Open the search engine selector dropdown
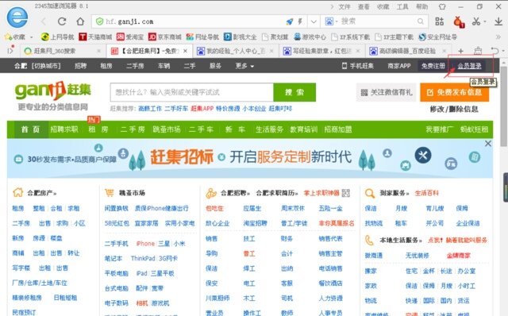 click(331, 21)
